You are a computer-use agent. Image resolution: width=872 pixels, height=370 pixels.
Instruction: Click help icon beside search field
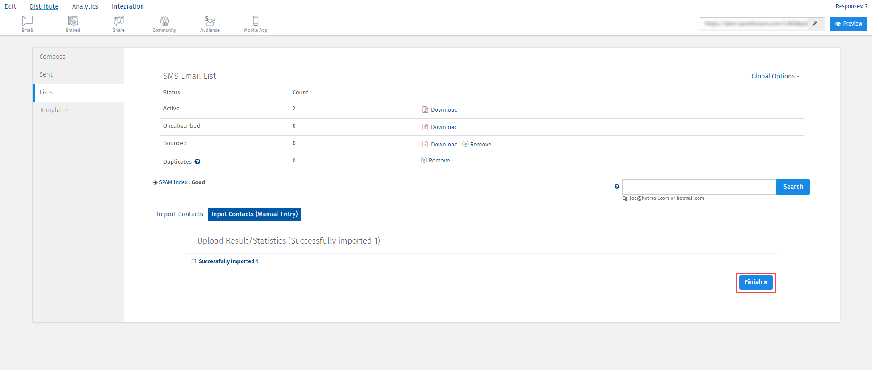(617, 187)
